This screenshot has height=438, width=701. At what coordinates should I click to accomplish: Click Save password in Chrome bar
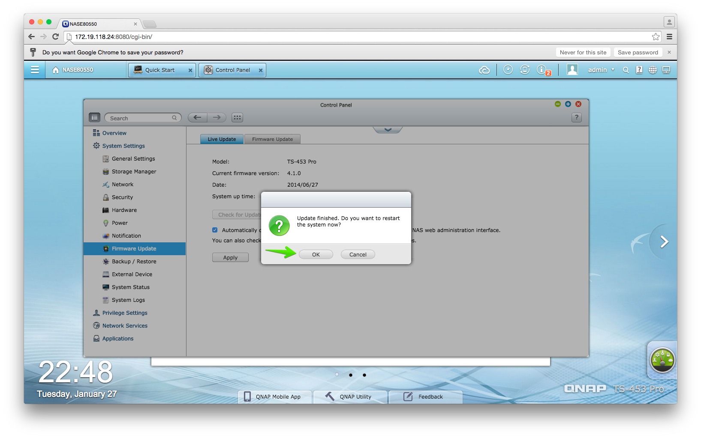click(638, 52)
